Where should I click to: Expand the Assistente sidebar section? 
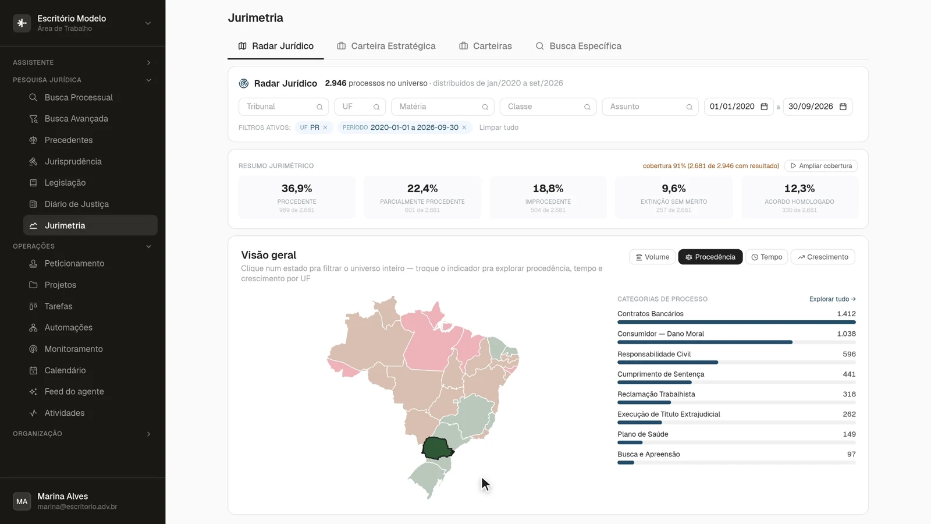[x=83, y=62]
